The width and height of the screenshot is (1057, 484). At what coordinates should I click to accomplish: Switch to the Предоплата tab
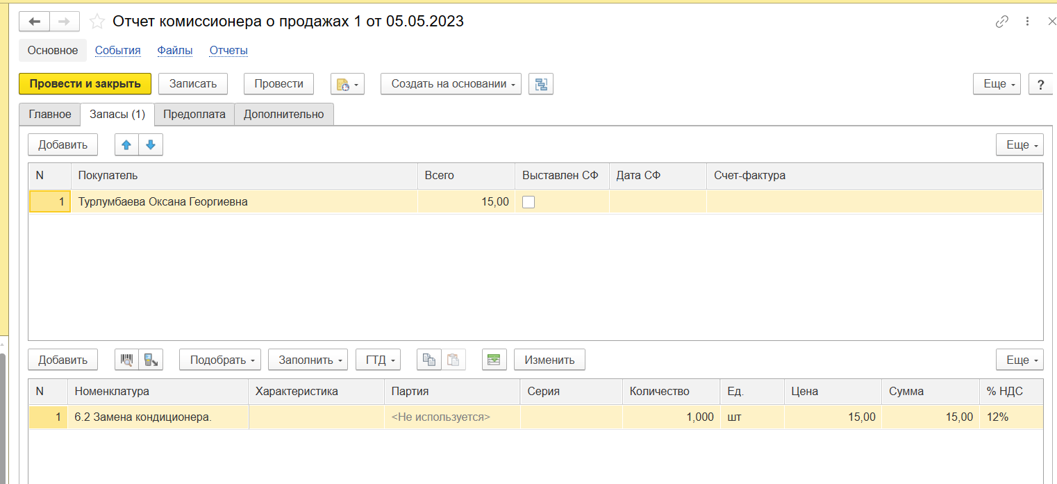194,115
